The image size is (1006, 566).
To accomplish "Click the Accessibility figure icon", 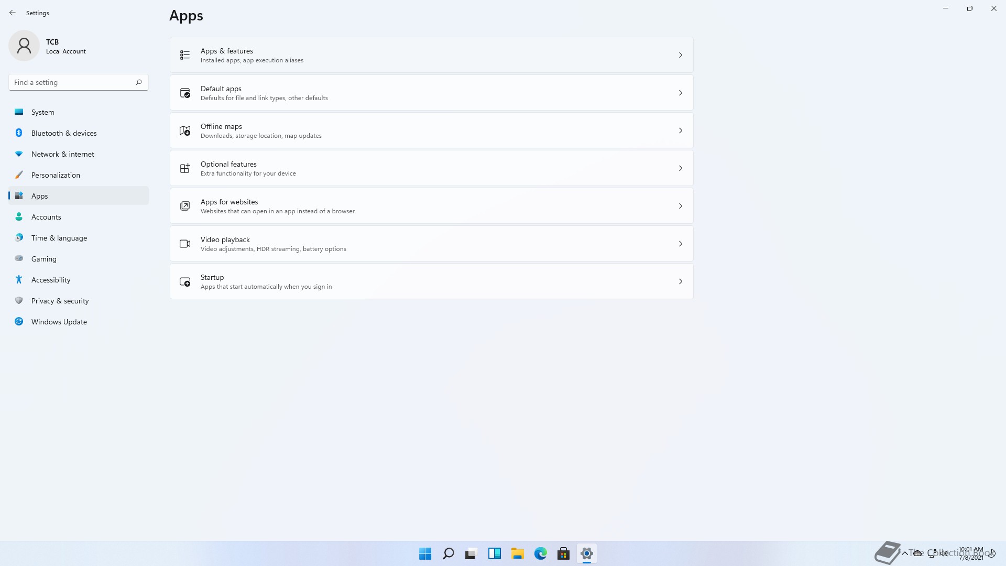I will pyautogui.click(x=19, y=279).
